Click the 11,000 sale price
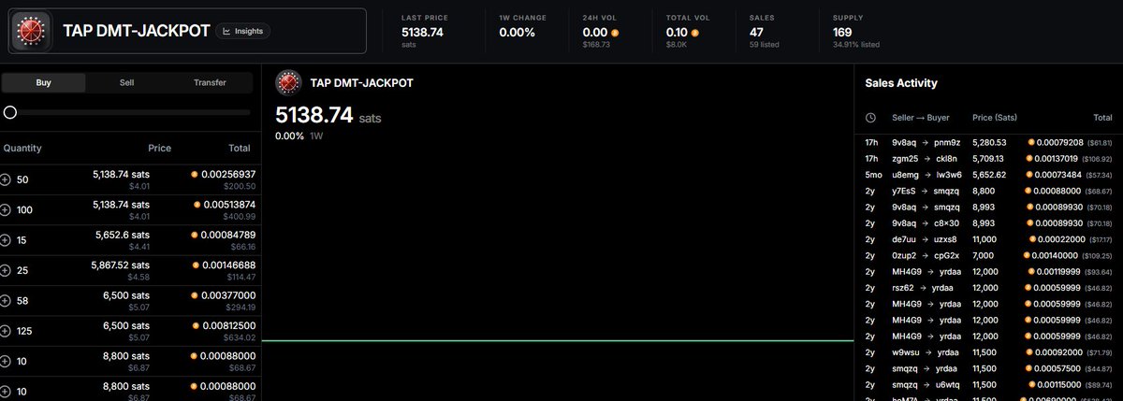Image resolution: width=1123 pixels, height=401 pixels. click(x=985, y=239)
